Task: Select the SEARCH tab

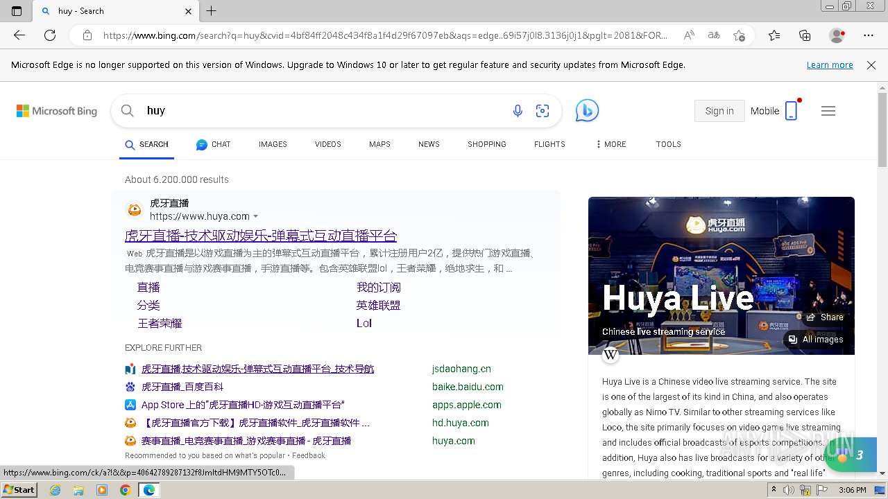Action: tap(146, 144)
